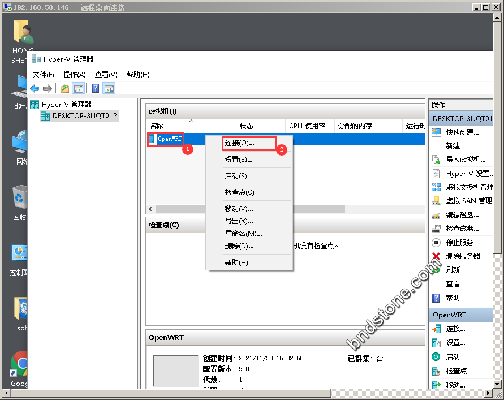
Task: Click the 9.0 configuration version value
Action: point(244,369)
